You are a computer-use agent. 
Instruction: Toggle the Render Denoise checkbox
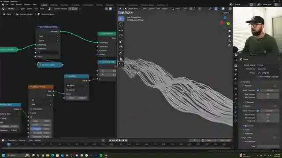[245, 126]
